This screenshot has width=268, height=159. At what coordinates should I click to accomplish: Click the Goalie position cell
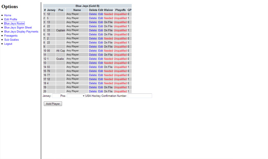[60, 59]
